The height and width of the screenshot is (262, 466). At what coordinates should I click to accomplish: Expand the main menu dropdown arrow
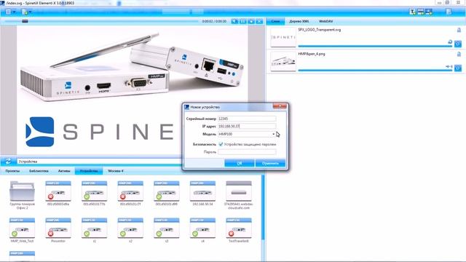[14, 12]
